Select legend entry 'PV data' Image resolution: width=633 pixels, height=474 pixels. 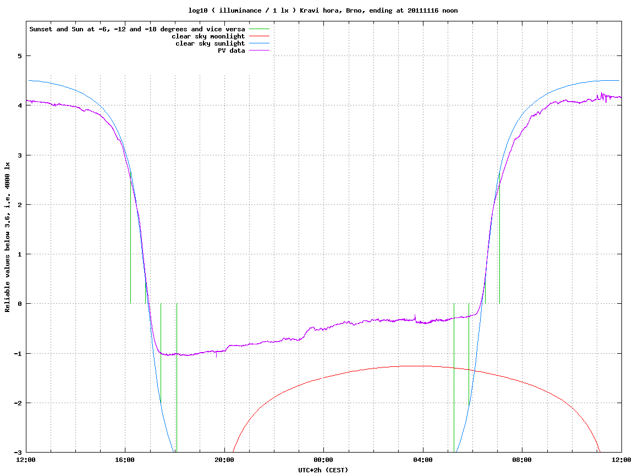232,51
